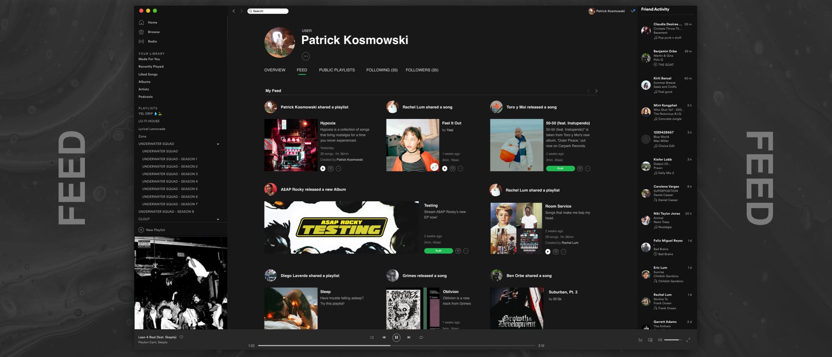Like the Room Service playlist heart
Viewport: 832px width, 357px height.
click(556, 252)
